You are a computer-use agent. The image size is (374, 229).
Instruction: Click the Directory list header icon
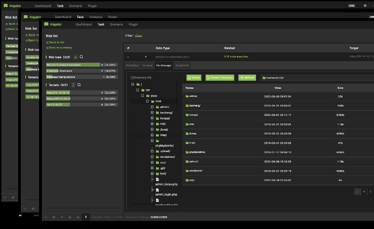pyautogui.click(x=132, y=77)
